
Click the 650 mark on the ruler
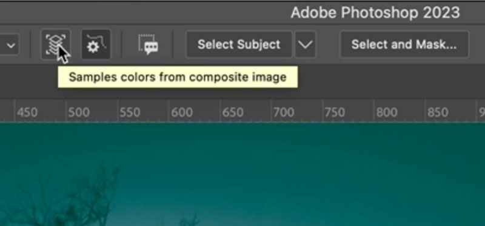click(x=233, y=112)
